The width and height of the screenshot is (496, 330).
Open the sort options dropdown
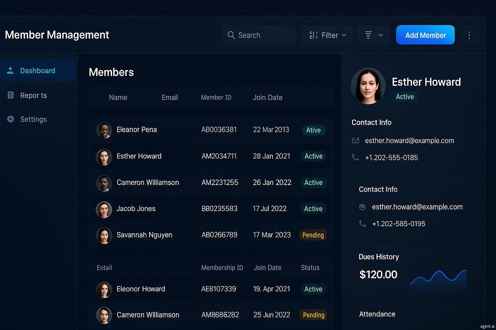pos(380,35)
